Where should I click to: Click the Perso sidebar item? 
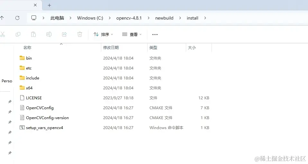(7, 81)
